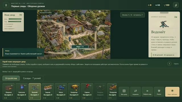182x102 pixels.
Task: Hide the hint with Скрыть
Action: point(176,64)
